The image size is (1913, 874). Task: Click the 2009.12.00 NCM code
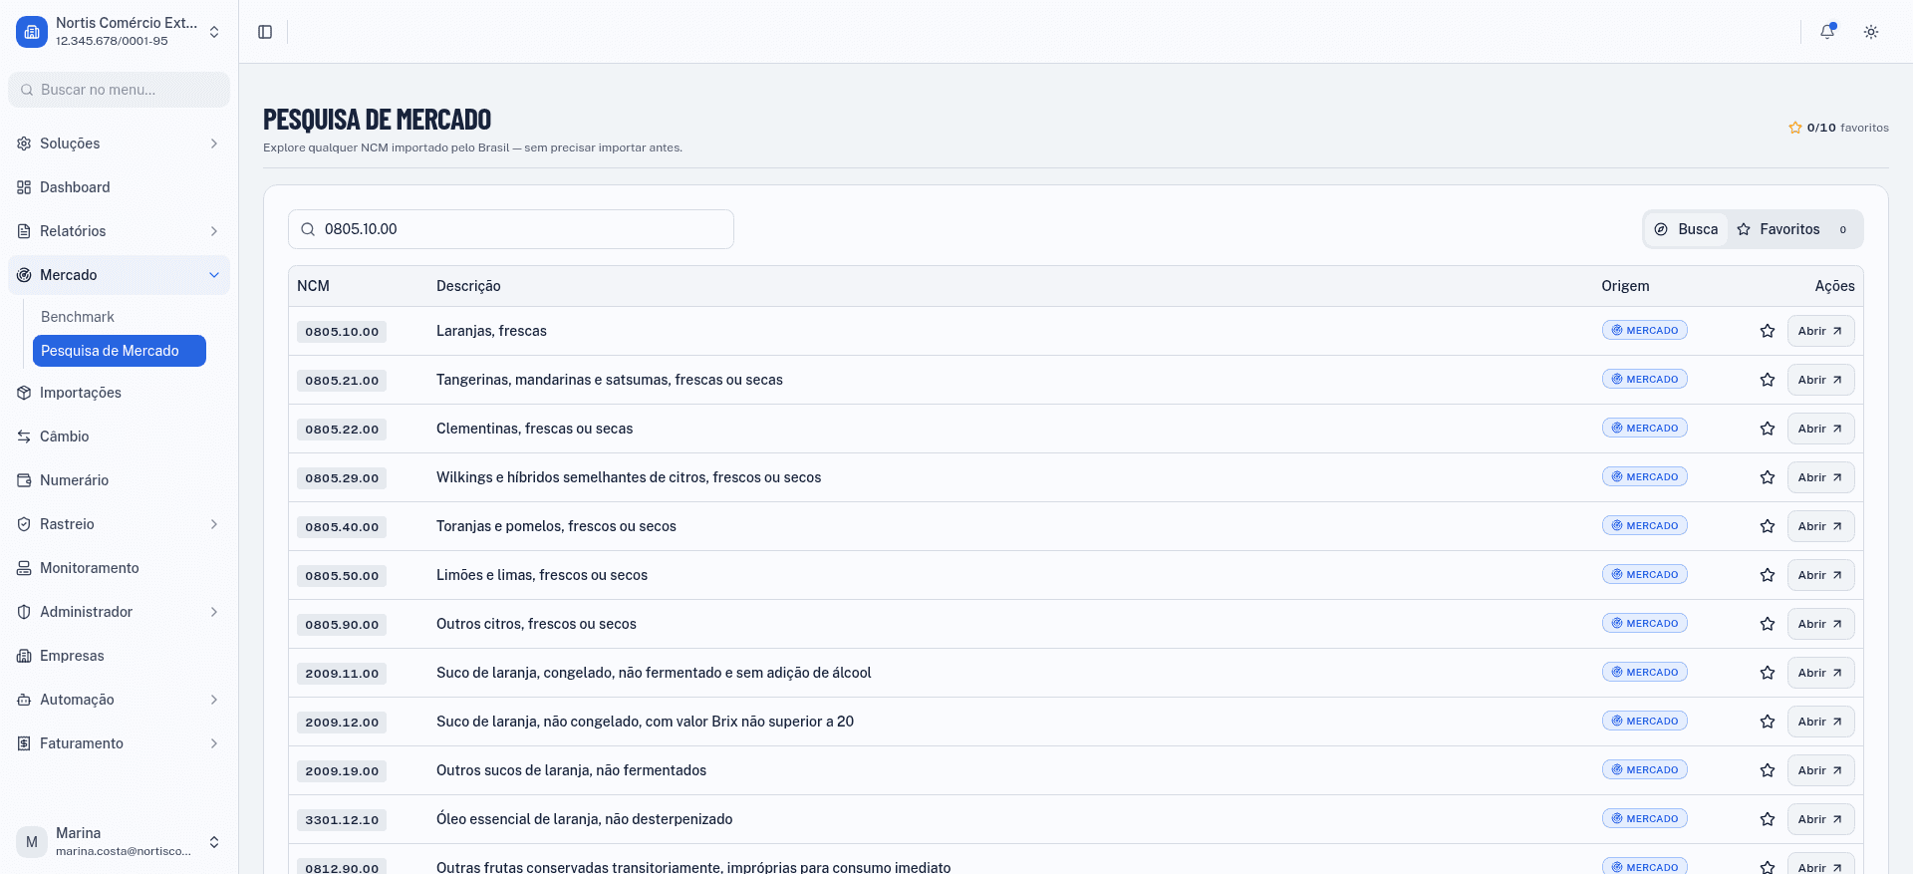342,723
